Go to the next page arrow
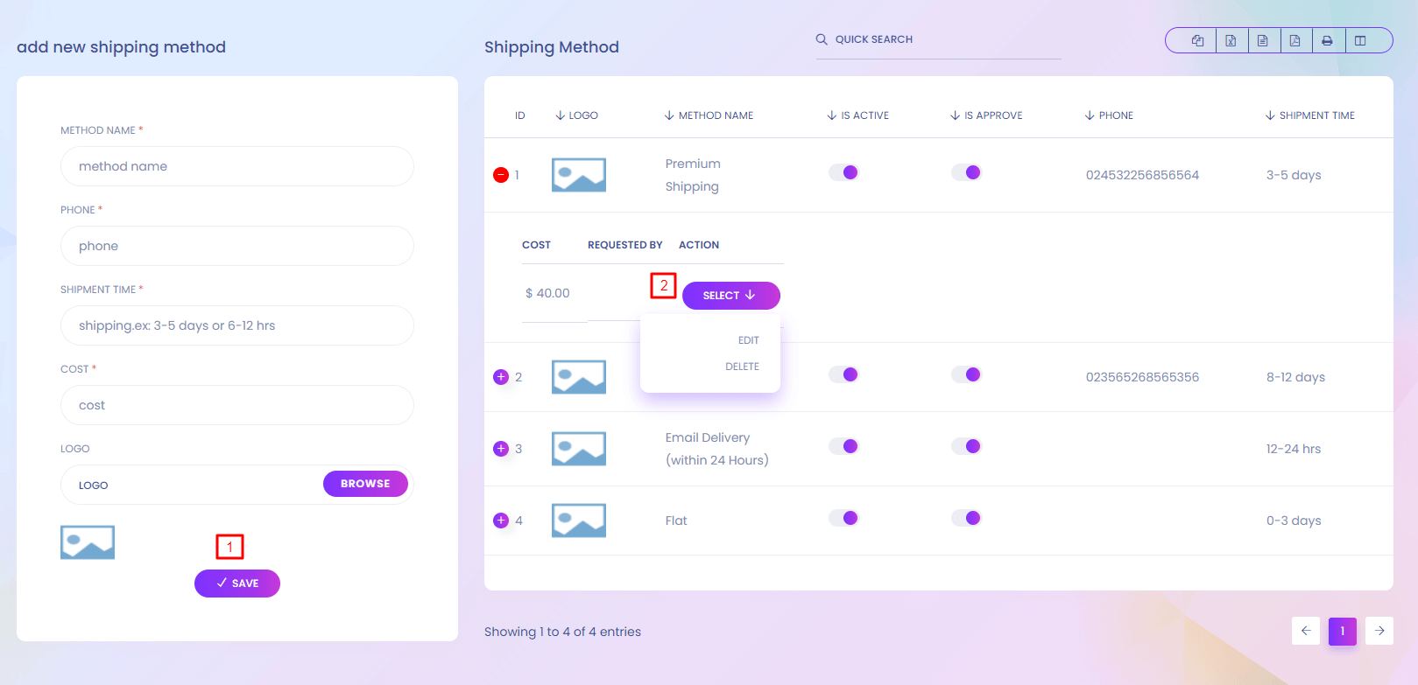The width and height of the screenshot is (1418, 685). (1379, 631)
